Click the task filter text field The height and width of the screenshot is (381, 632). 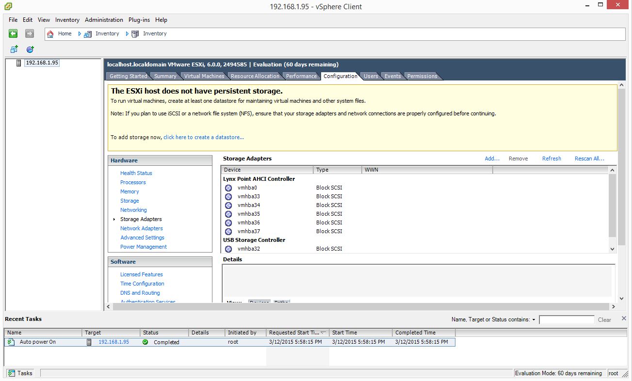pos(566,320)
